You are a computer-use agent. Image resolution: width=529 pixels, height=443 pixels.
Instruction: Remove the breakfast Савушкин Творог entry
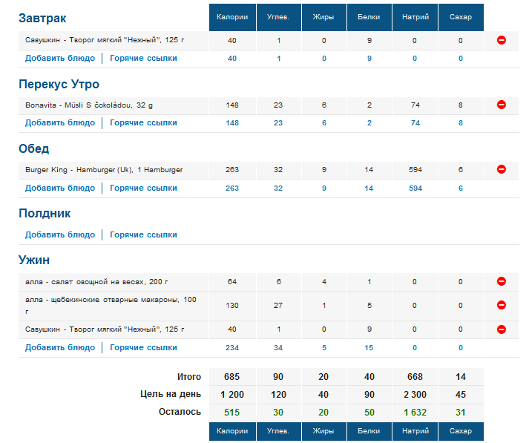tap(501, 40)
